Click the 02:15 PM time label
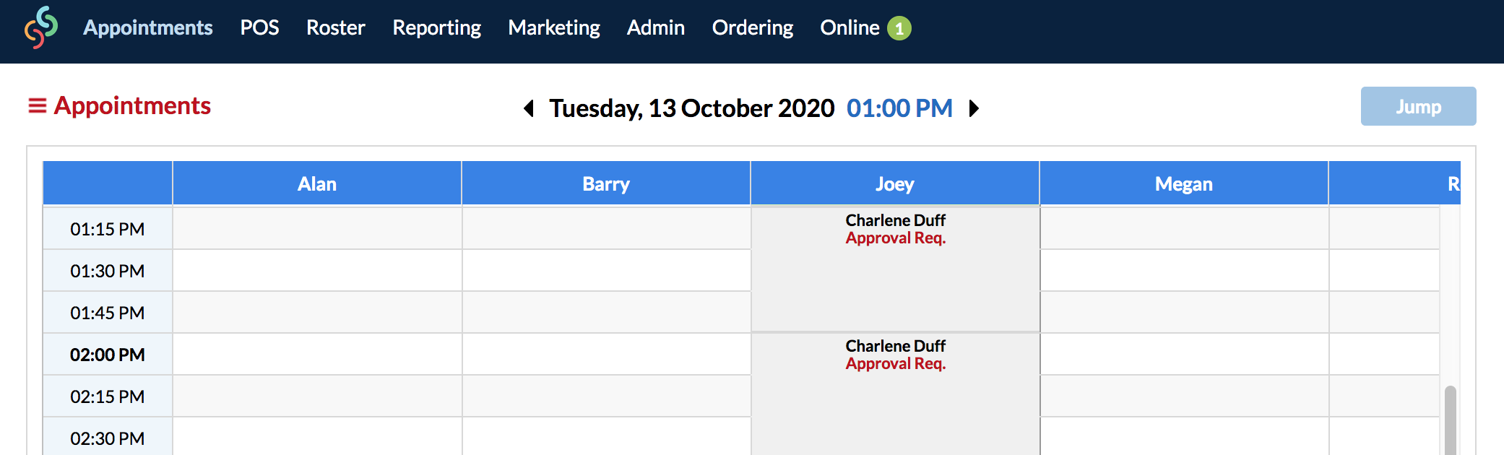 [108, 396]
